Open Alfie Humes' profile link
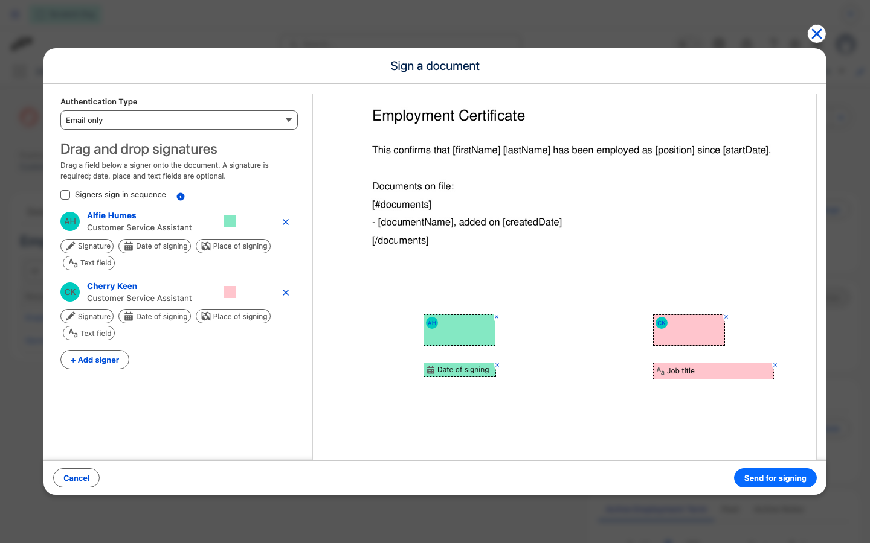Image resolution: width=870 pixels, height=543 pixels. [x=112, y=215]
